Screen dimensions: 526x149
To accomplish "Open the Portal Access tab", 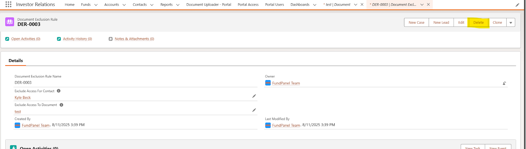I will 248,5.
